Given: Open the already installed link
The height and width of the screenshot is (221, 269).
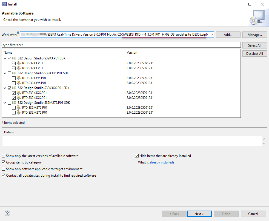Looking at the screenshot, I should [161, 162].
